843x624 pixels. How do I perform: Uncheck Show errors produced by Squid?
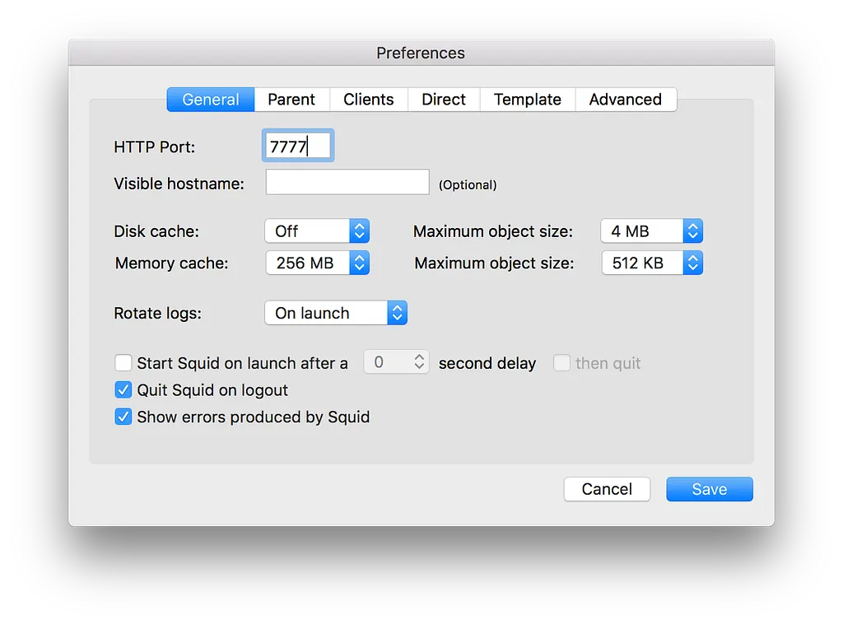click(x=123, y=417)
